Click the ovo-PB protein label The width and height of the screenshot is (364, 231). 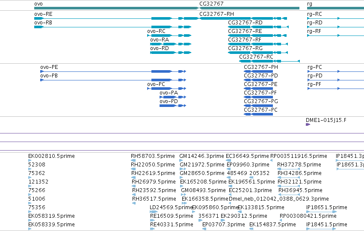pyautogui.click(x=49, y=76)
